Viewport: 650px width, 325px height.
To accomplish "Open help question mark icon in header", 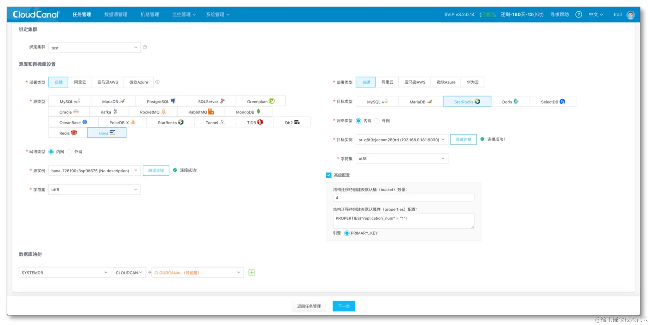I will point(578,15).
